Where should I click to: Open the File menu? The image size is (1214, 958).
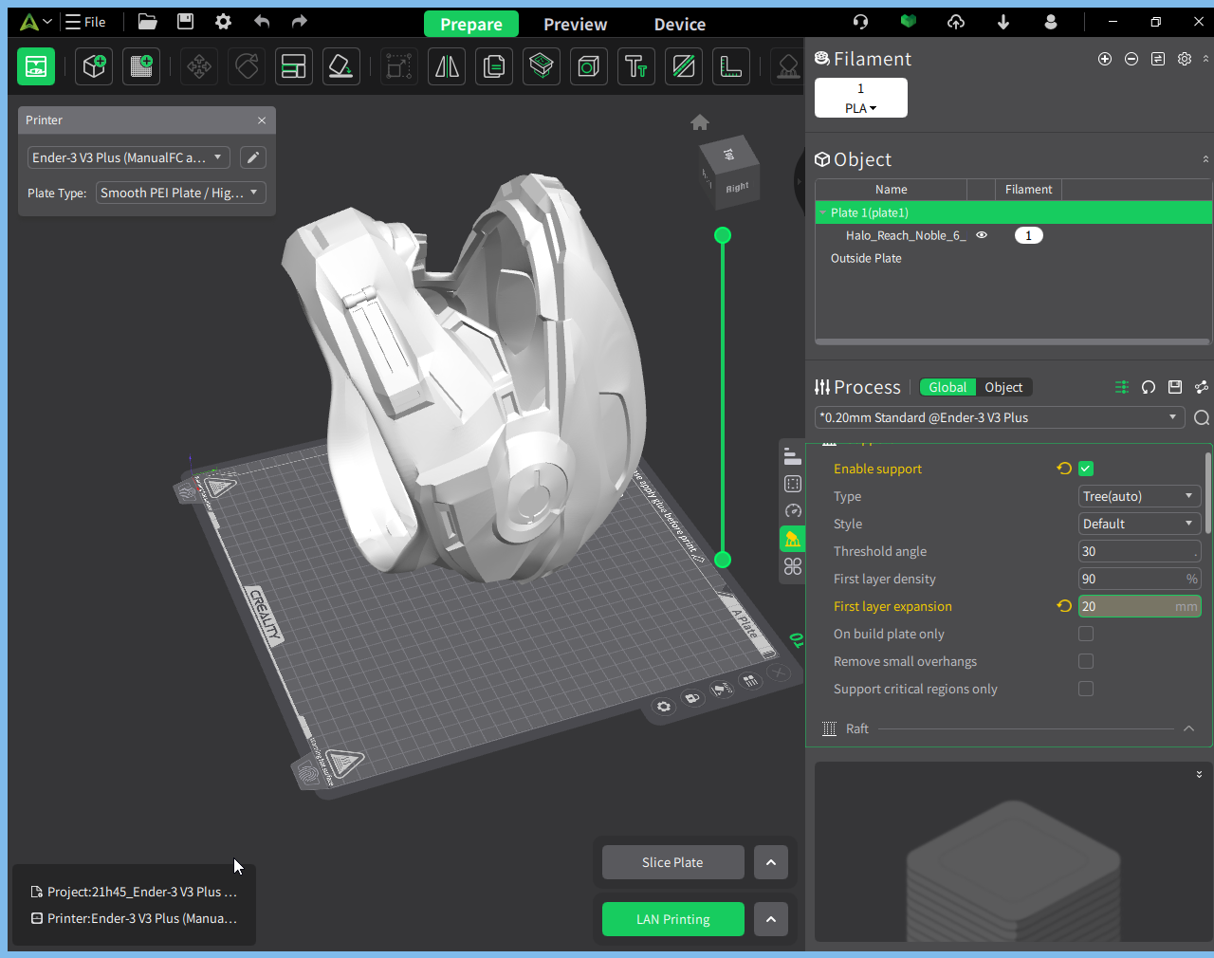(85, 22)
